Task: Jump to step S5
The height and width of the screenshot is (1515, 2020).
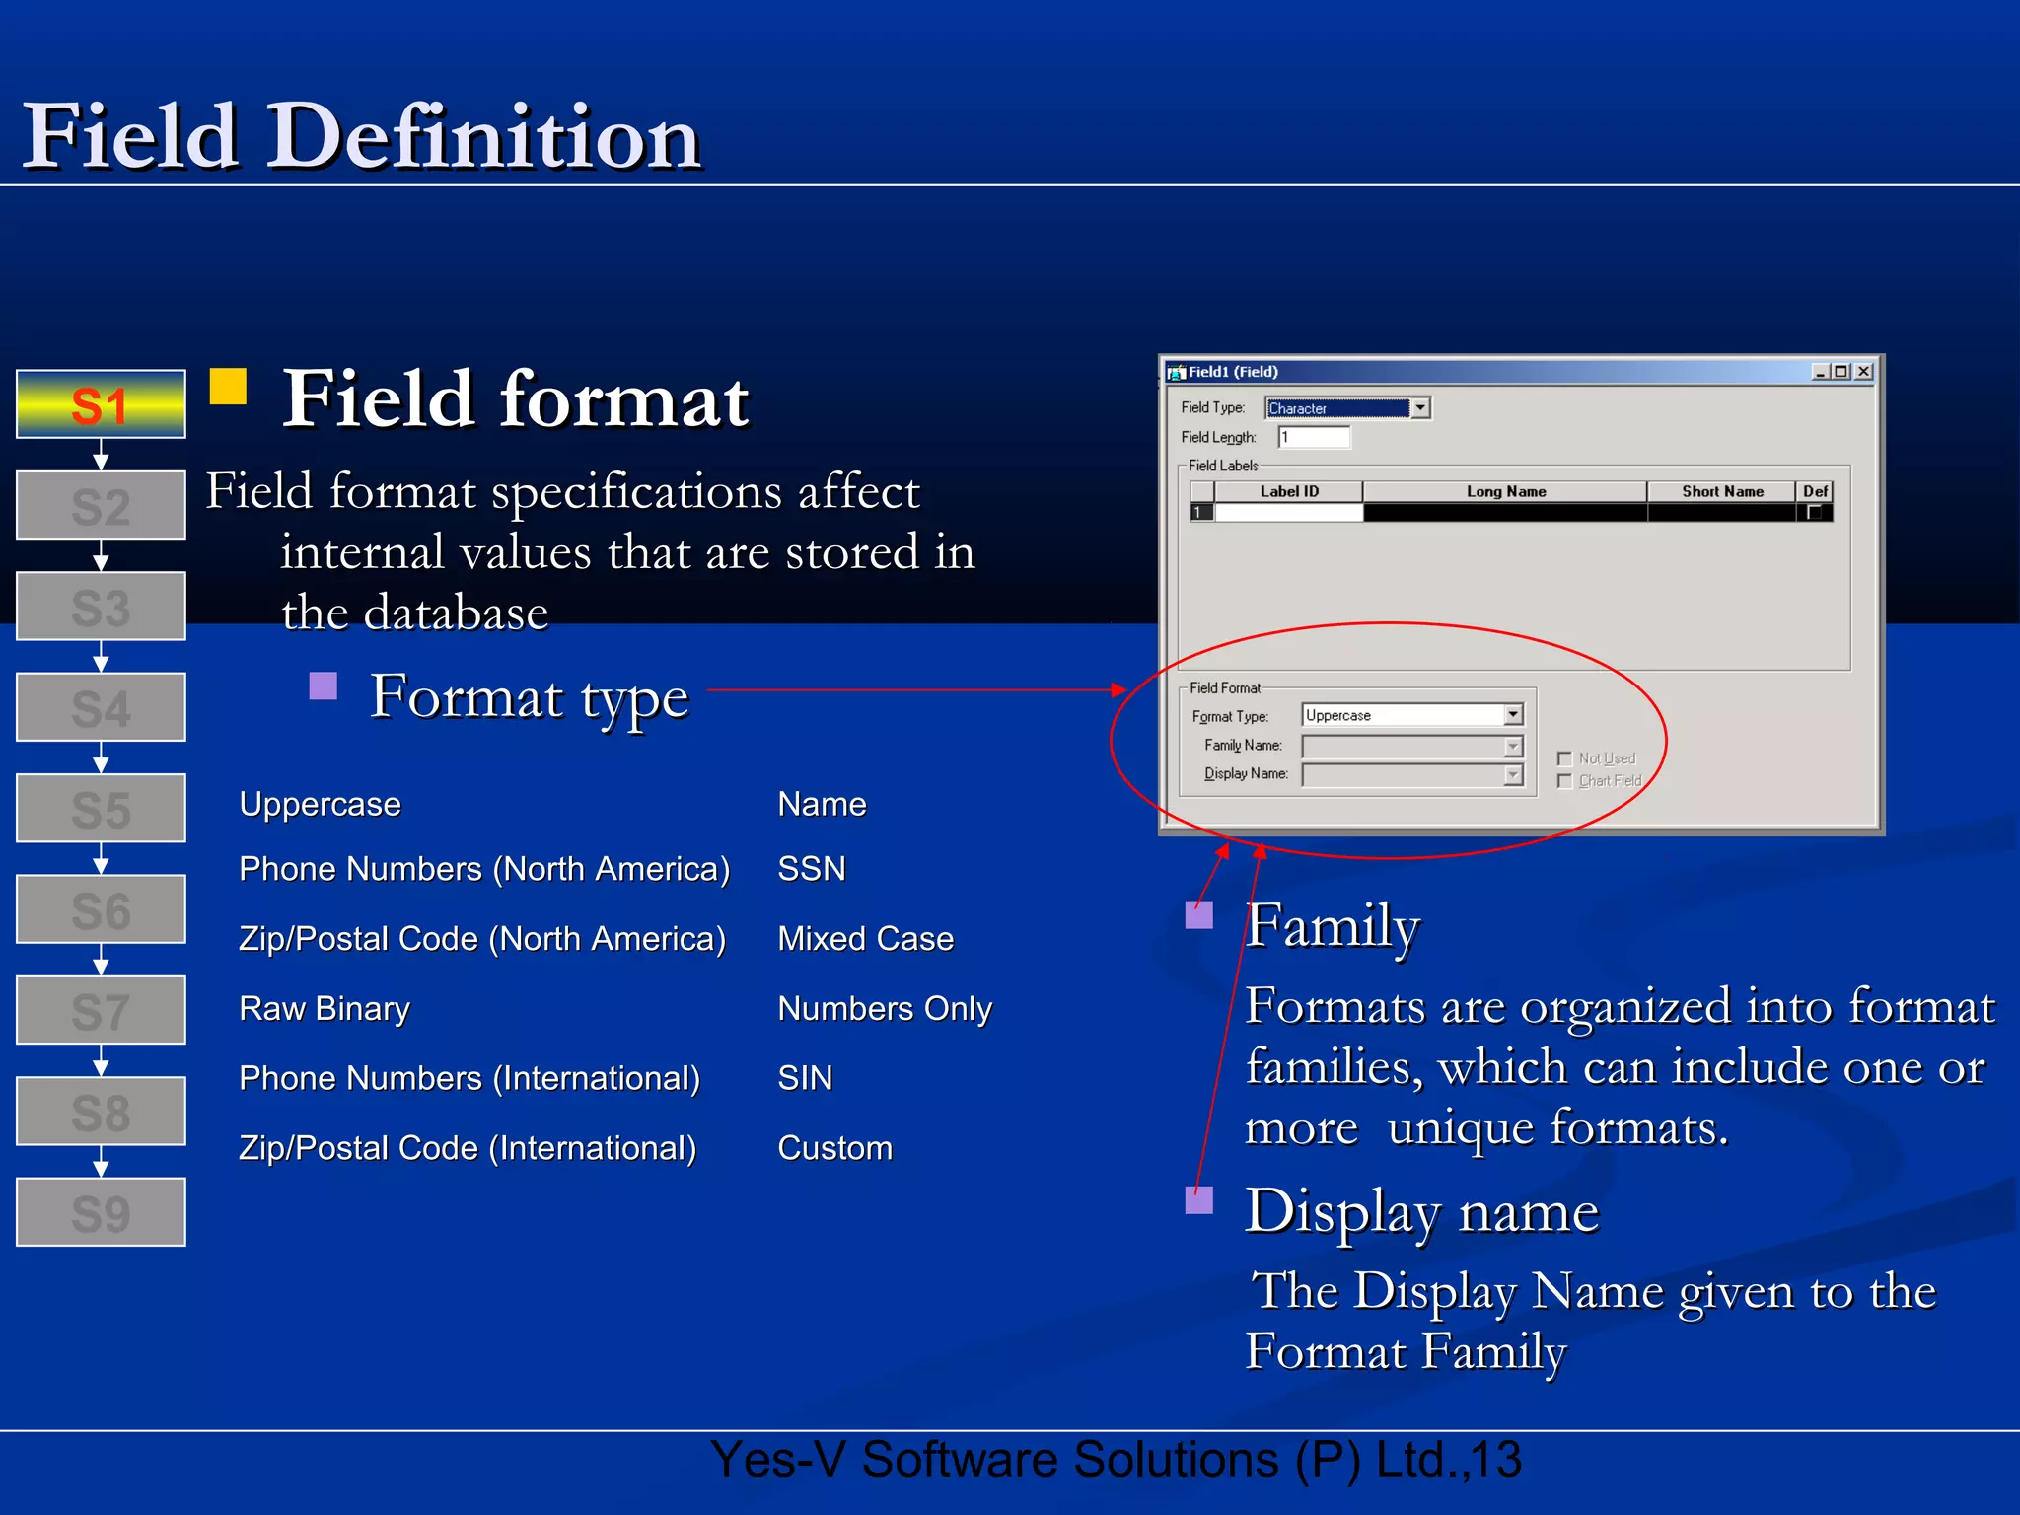Action: point(101,808)
